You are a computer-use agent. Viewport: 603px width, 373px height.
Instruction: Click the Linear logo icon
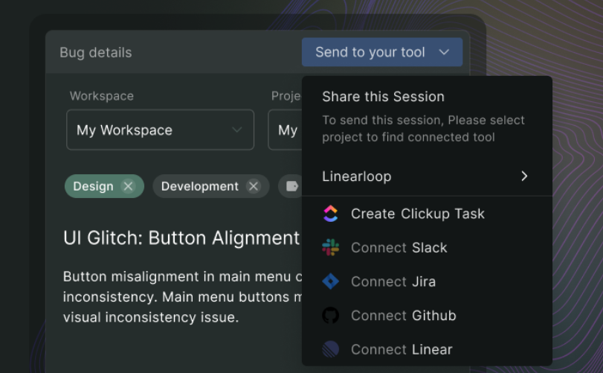click(331, 349)
